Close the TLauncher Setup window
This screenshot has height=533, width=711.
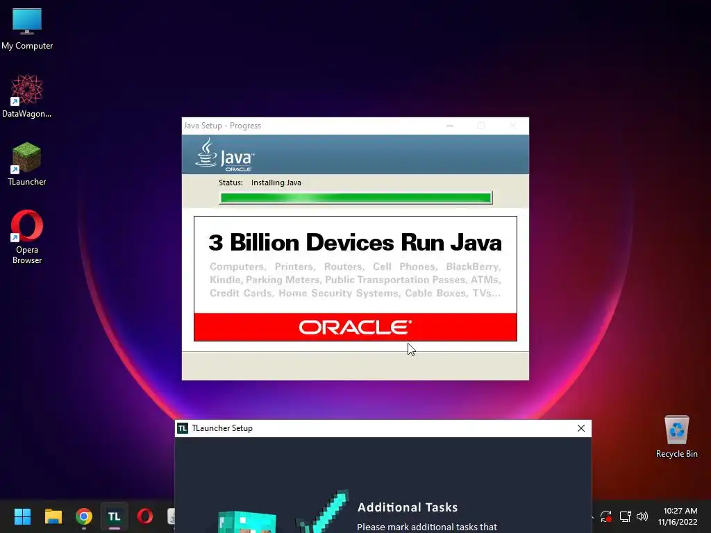point(581,428)
